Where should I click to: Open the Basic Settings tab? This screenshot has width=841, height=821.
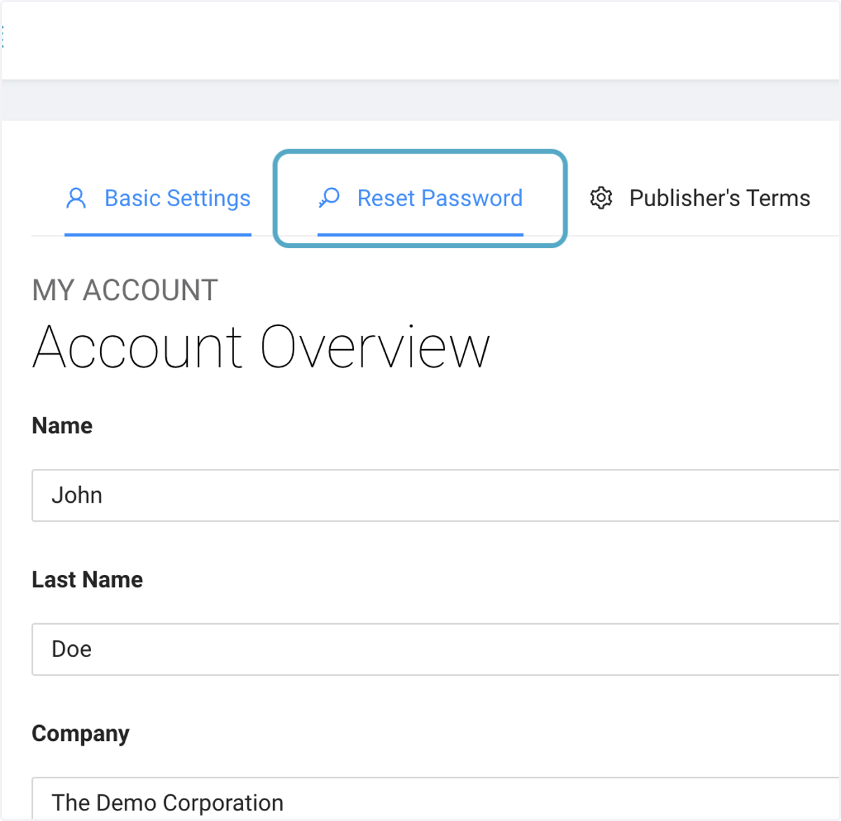coord(158,198)
